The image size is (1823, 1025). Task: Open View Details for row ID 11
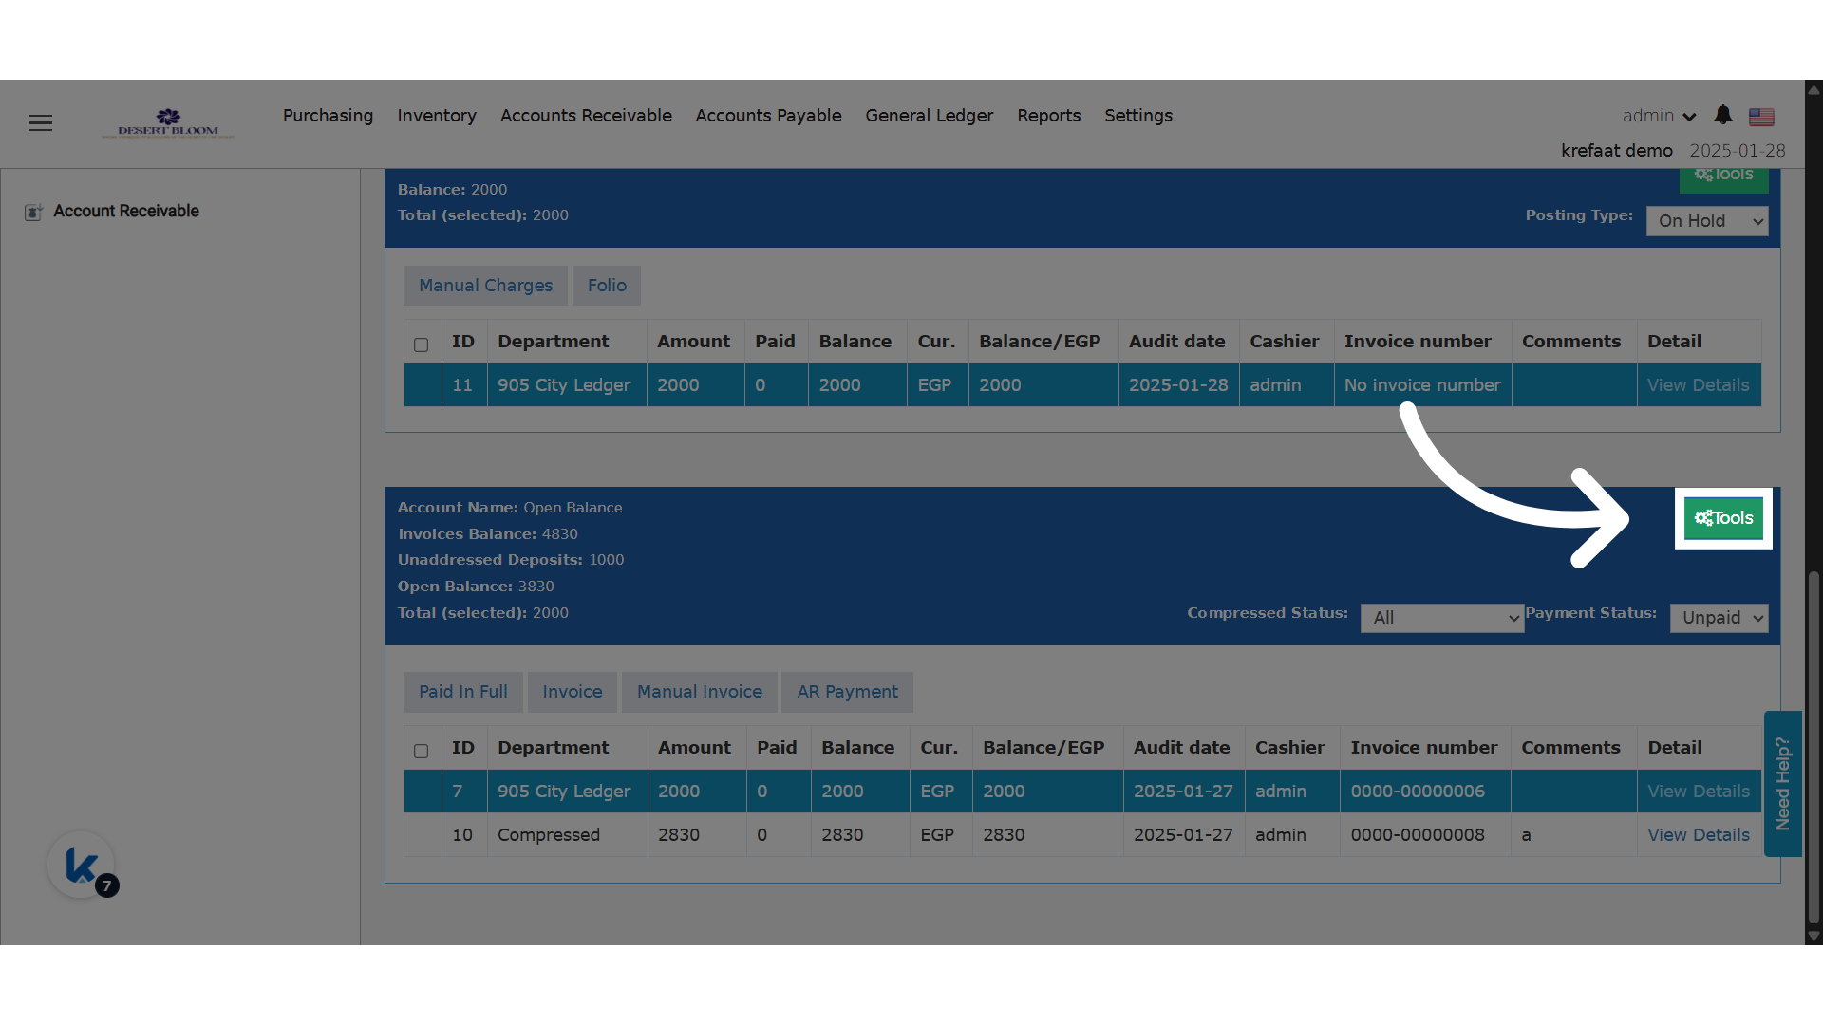click(1698, 385)
